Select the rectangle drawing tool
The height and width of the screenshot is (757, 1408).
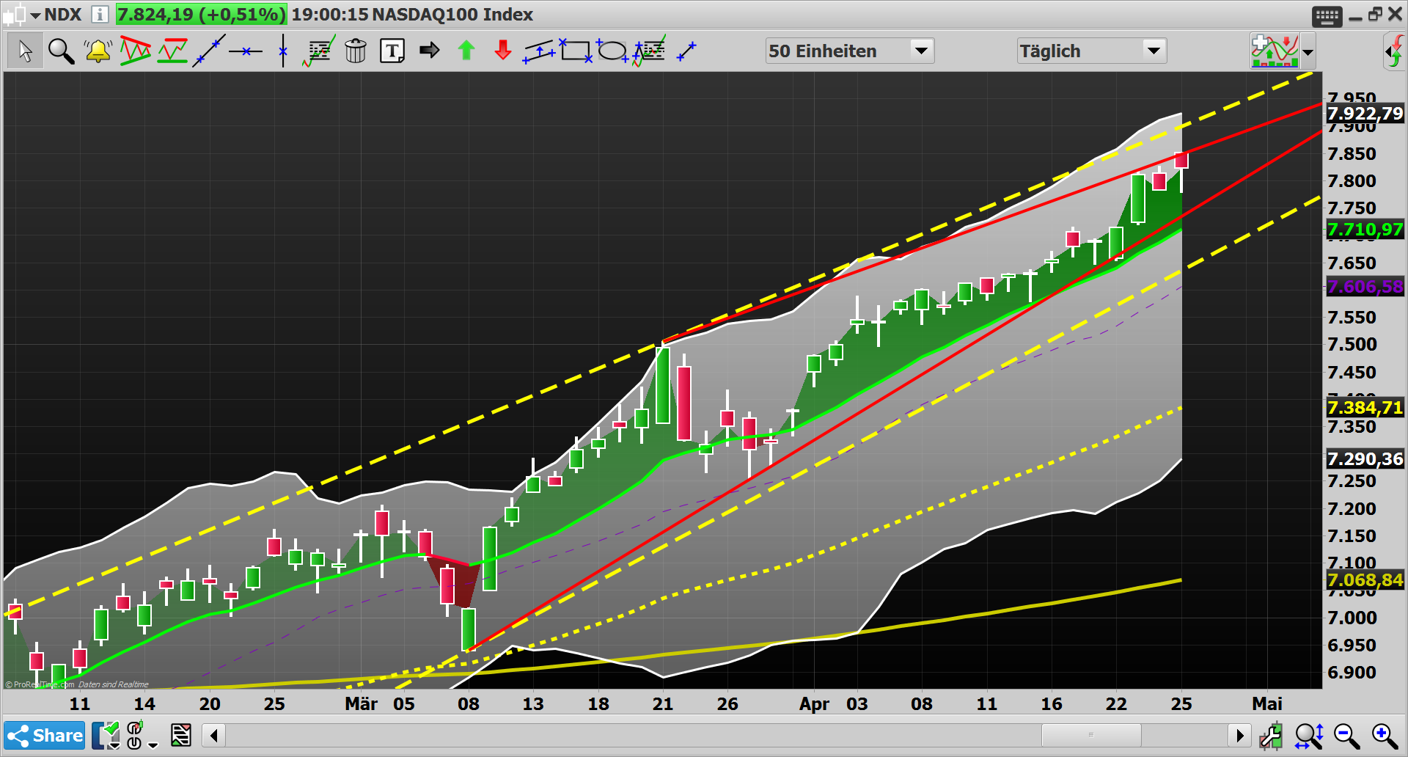[x=576, y=51]
